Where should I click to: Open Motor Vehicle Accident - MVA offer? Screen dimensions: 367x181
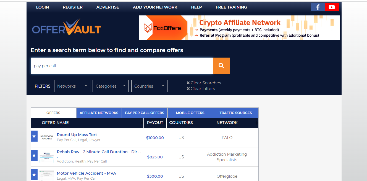click(86, 173)
